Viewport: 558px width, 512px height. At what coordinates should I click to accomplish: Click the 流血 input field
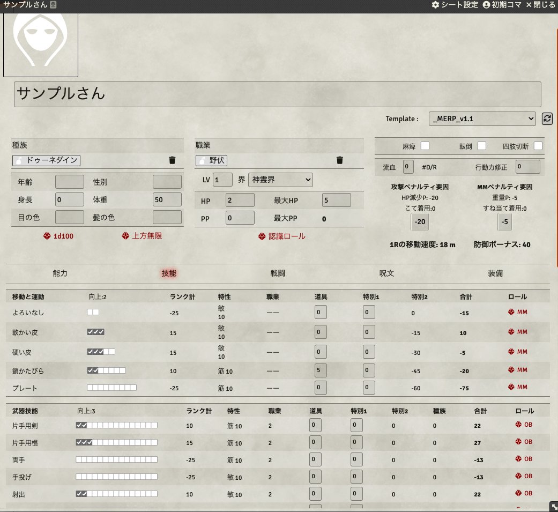tap(408, 166)
